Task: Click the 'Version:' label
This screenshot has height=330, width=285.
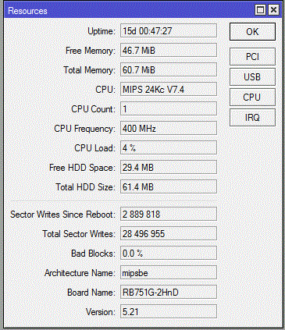Action: [101, 312]
